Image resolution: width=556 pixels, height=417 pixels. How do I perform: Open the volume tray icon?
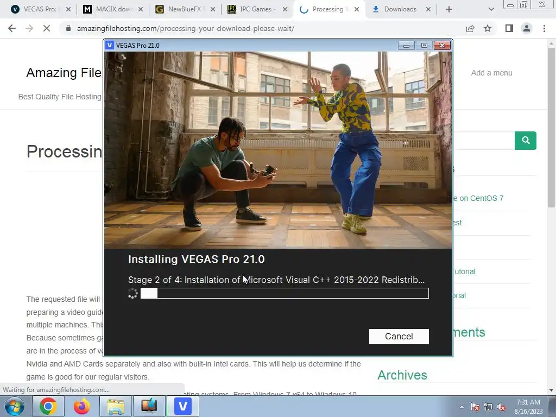(501, 407)
